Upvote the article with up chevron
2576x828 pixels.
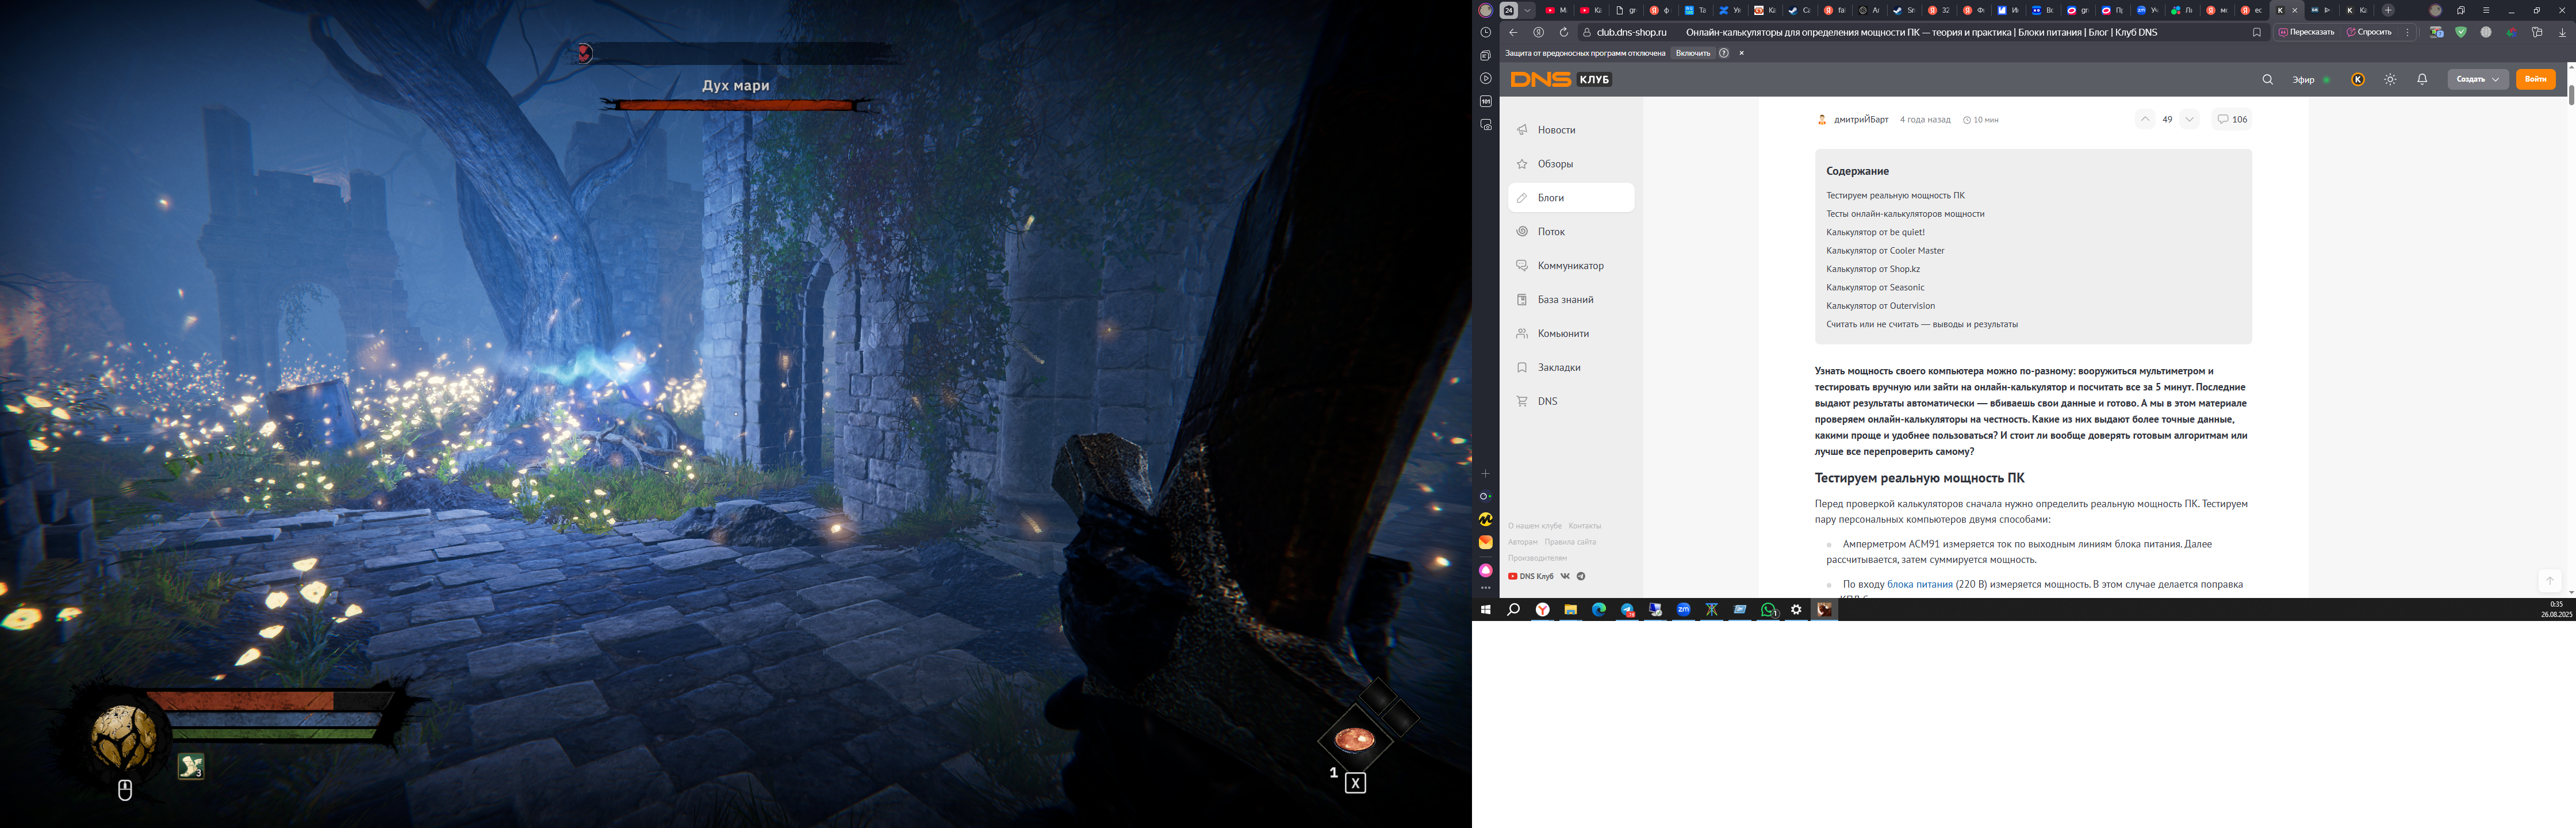2144,119
